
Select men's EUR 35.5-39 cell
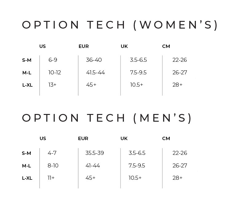point(95,153)
